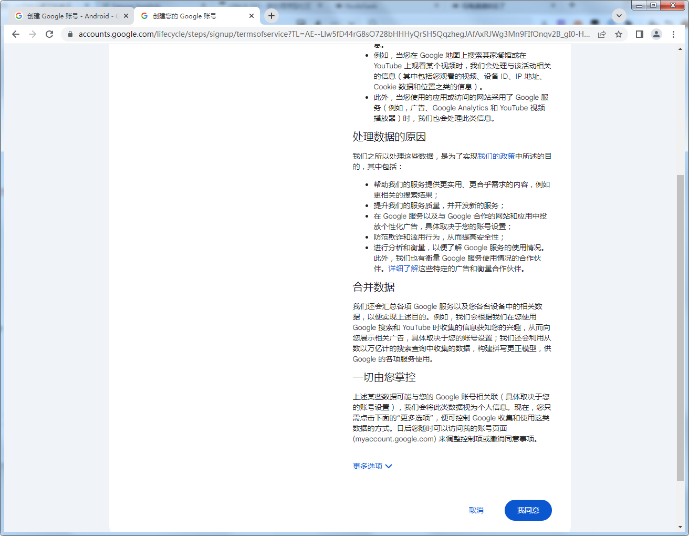Viewport: 689px width, 536px height.
Task: Bookmark this page with the star icon
Action: tap(619, 34)
